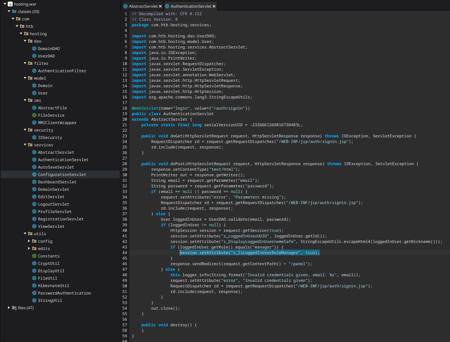Screen dimensions: 450x342
Task: Collapse the utils package arrow
Action: [25, 234]
